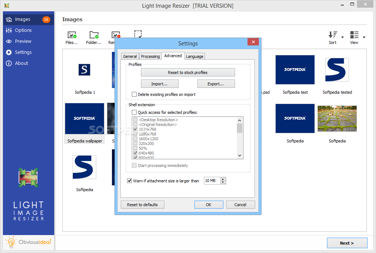Image resolution: width=376 pixels, height=253 pixels.
Task: Uncheck the 640x480 profile
Action: (135, 153)
